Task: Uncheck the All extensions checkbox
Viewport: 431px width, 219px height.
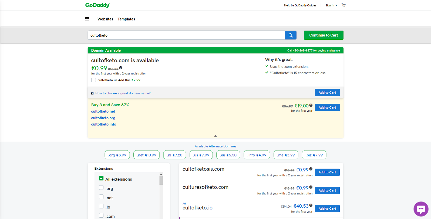Action: 101,178
